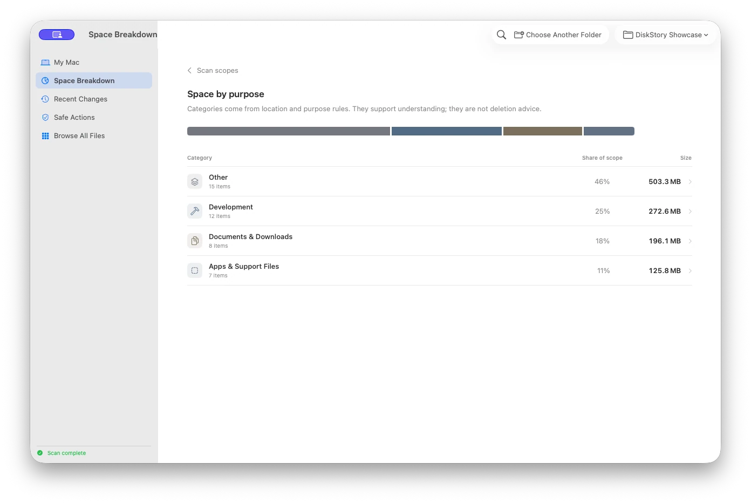The image size is (751, 503).
Task: Click the green Scan complete checkmark icon
Action: [40, 453]
